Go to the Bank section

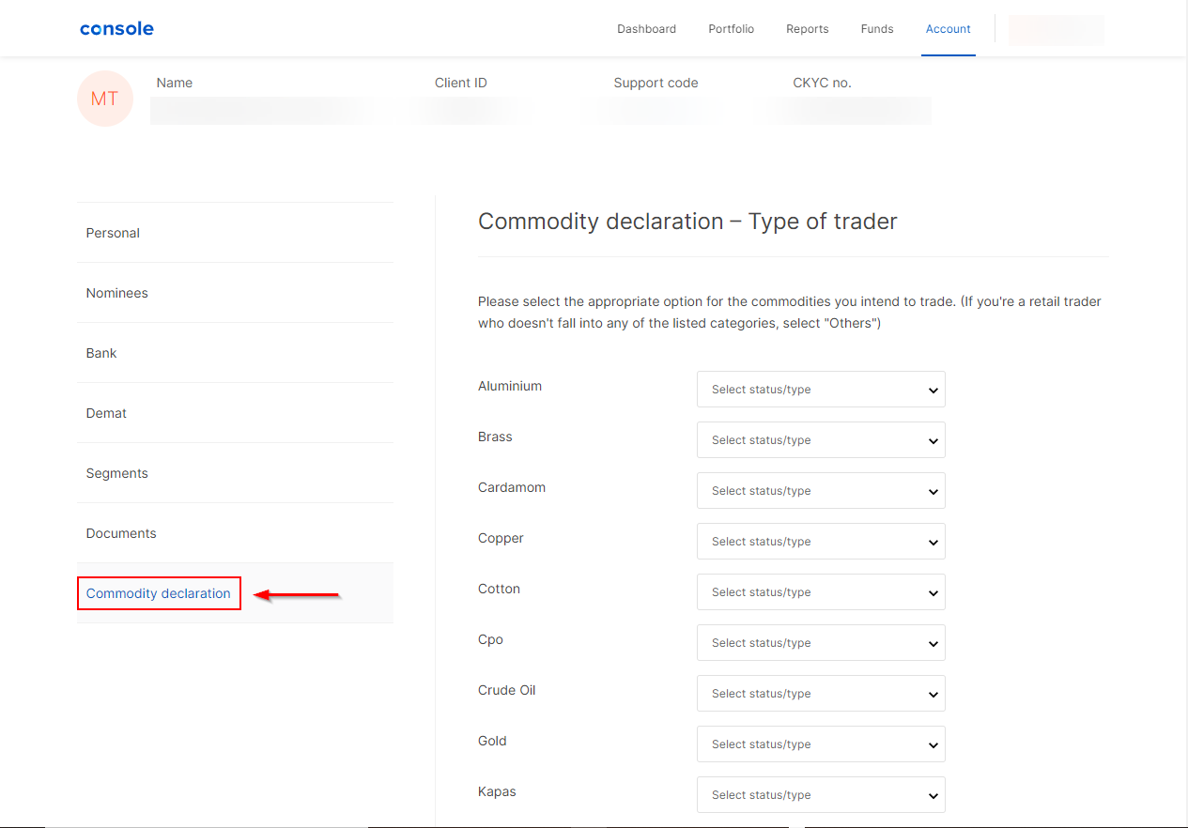235,353
